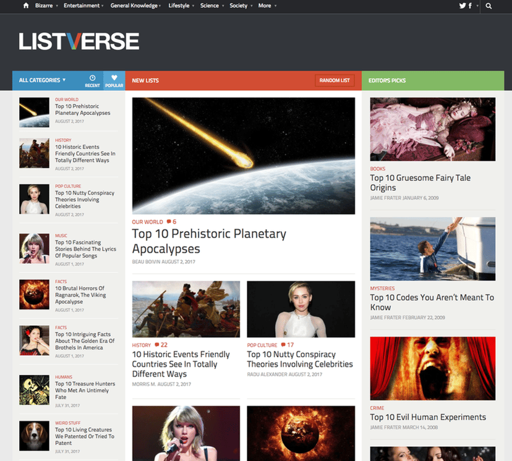Click the large Miley Cyrus photo

coord(301,309)
